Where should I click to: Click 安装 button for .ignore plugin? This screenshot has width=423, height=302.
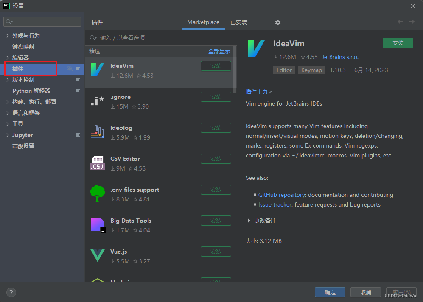click(x=216, y=97)
